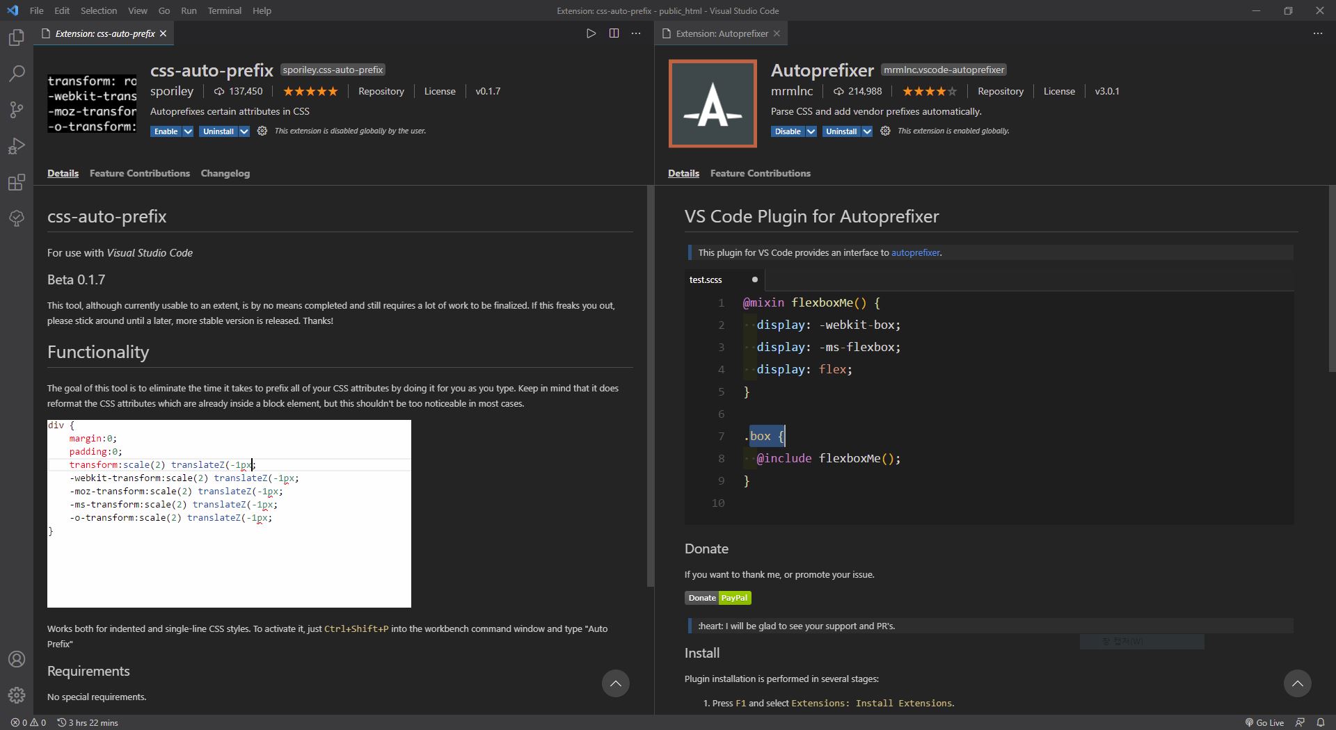Open the Manage gear in activity bar
Image resolution: width=1336 pixels, height=730 pixels.
[17, 695]
